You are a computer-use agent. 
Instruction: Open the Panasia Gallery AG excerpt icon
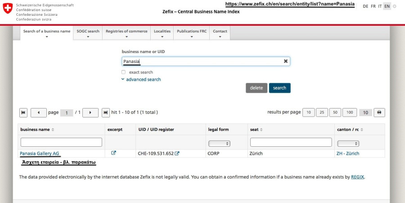click(113, 153)
